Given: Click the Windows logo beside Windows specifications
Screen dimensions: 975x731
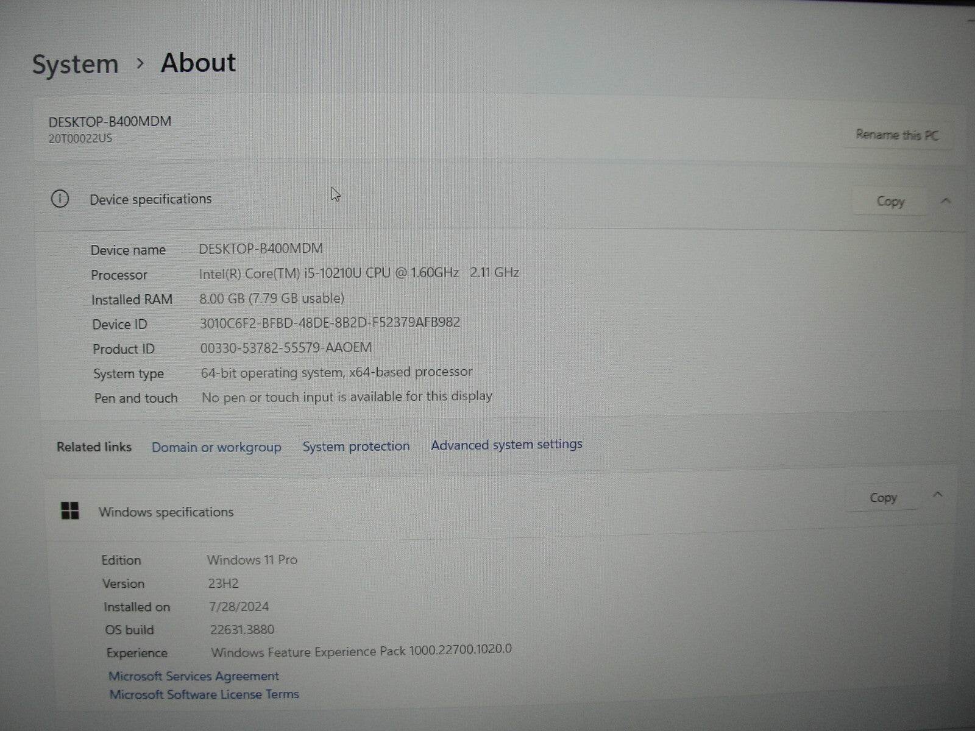Looking at the screenshot, I should click(71, 511).
